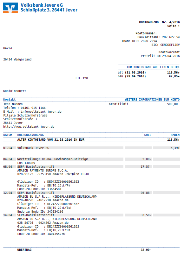The height and width of the screenshot is (254, 184).
Task: Click the 95,88- debit amount
Action: tap(146, 193)
